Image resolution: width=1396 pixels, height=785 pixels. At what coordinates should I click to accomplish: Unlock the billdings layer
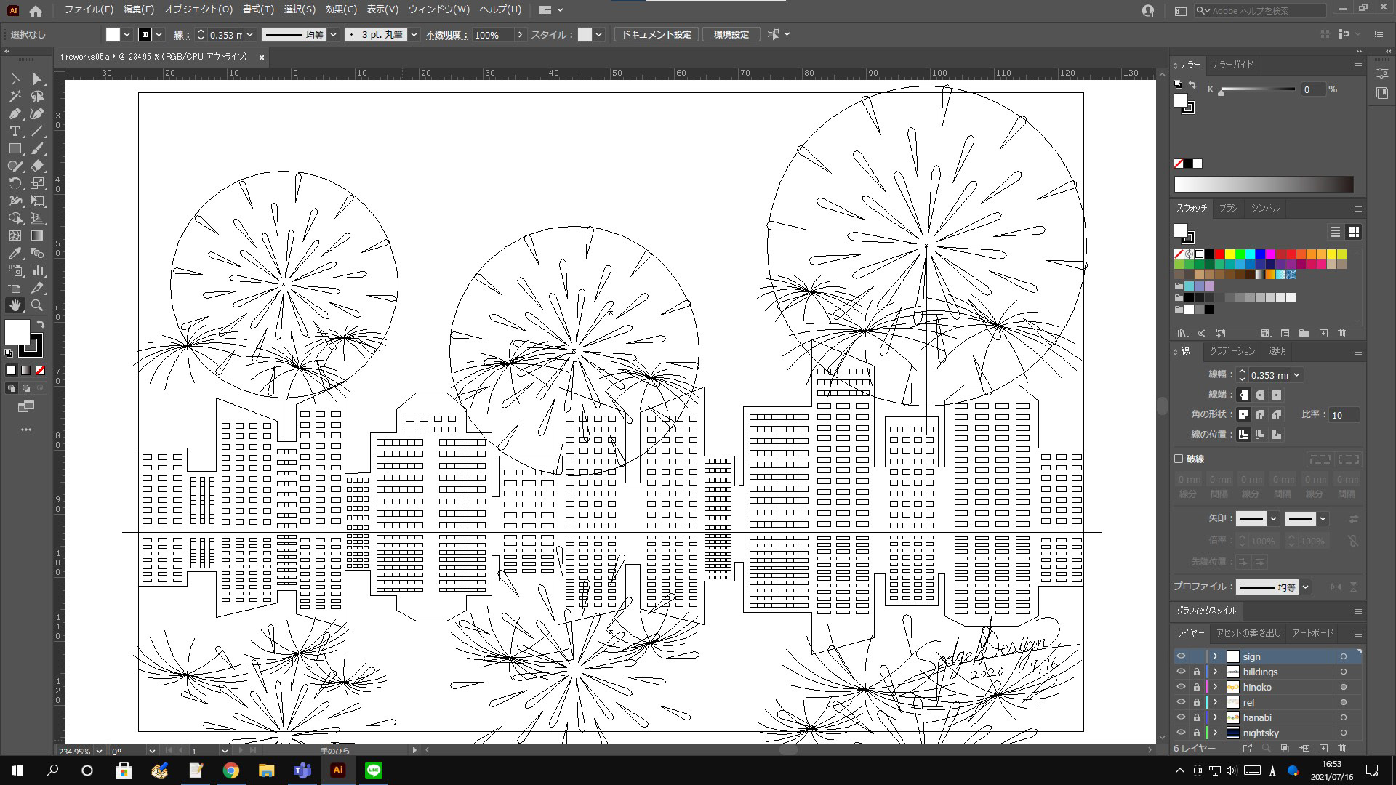point(1197,672)
